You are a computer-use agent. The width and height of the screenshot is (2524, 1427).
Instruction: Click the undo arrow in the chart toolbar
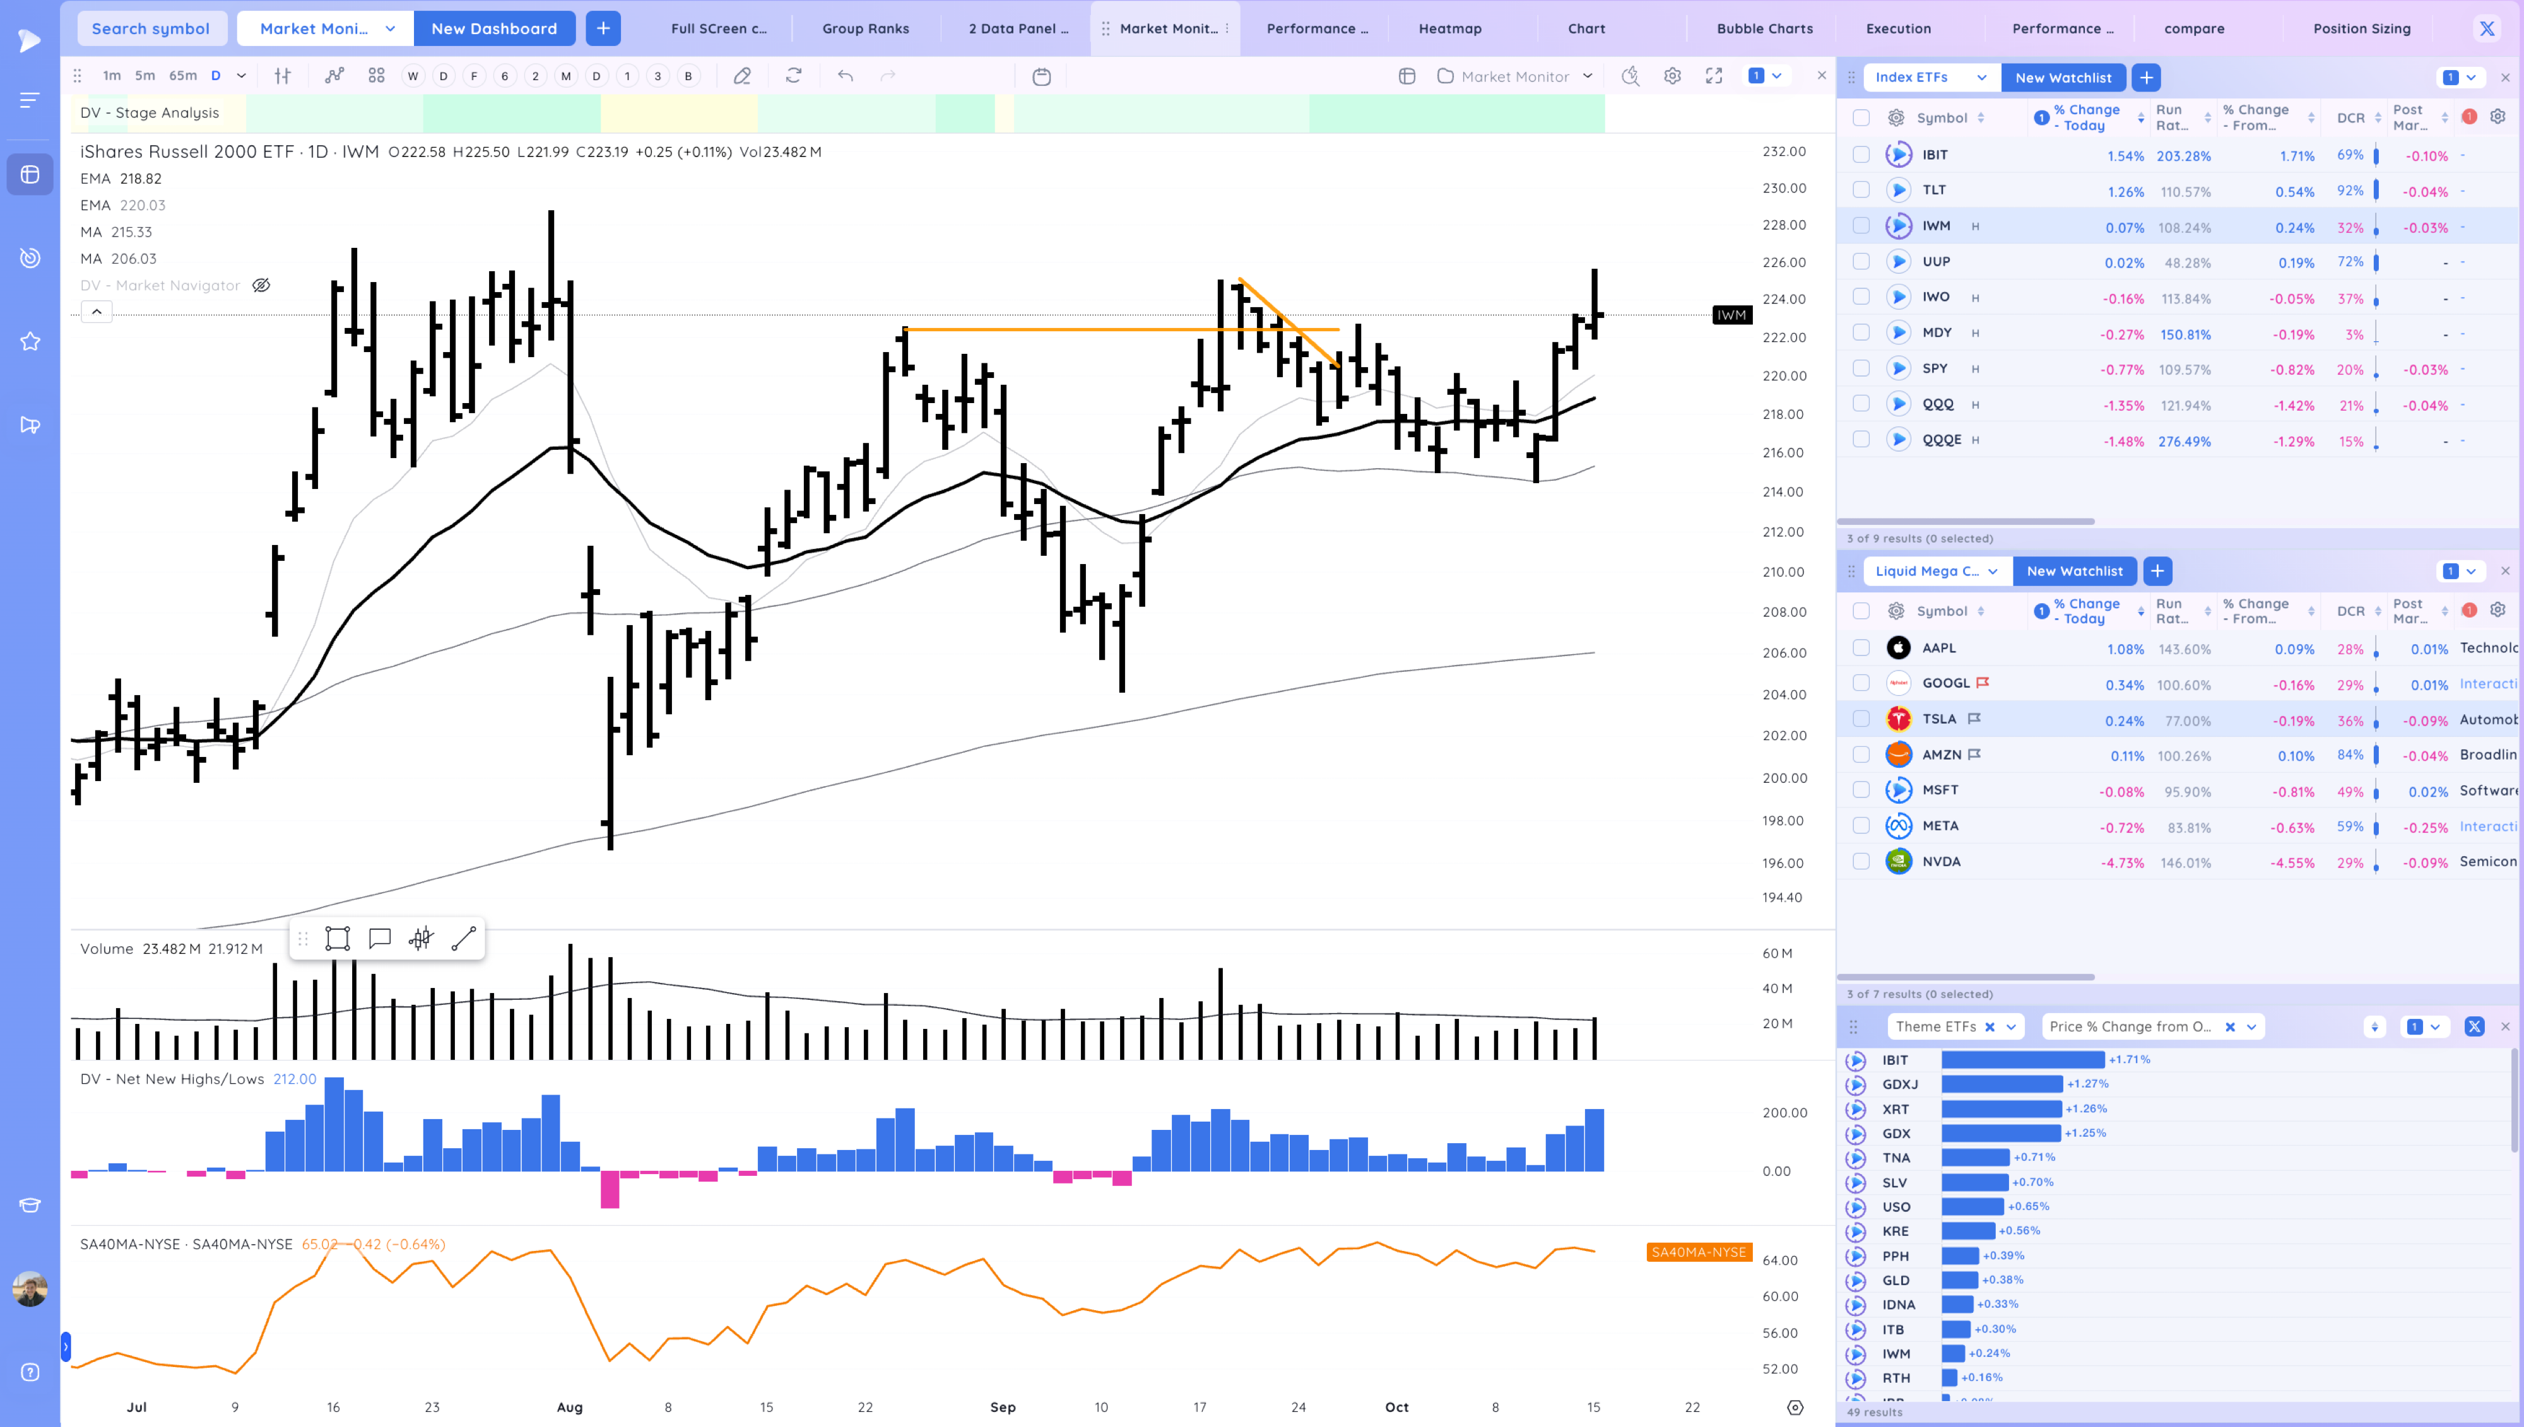pos(845,76)
